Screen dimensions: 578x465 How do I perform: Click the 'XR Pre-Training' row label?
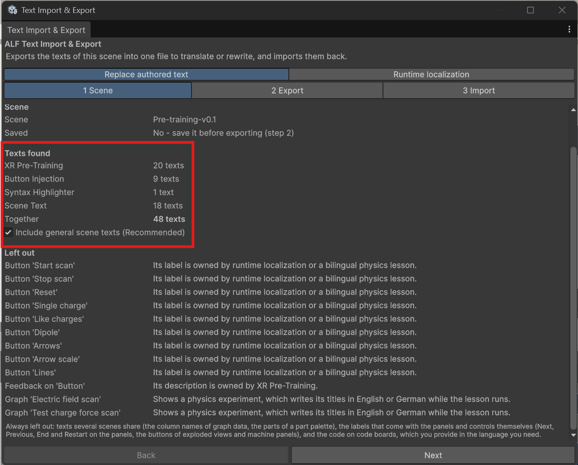point(34,166)
